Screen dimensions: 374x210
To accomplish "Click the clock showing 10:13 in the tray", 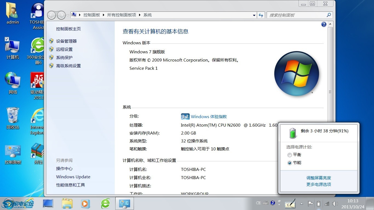I will (x=353, y=201).
